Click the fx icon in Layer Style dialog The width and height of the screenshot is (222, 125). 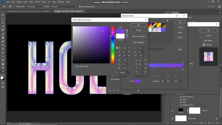(x=110, y=91)
